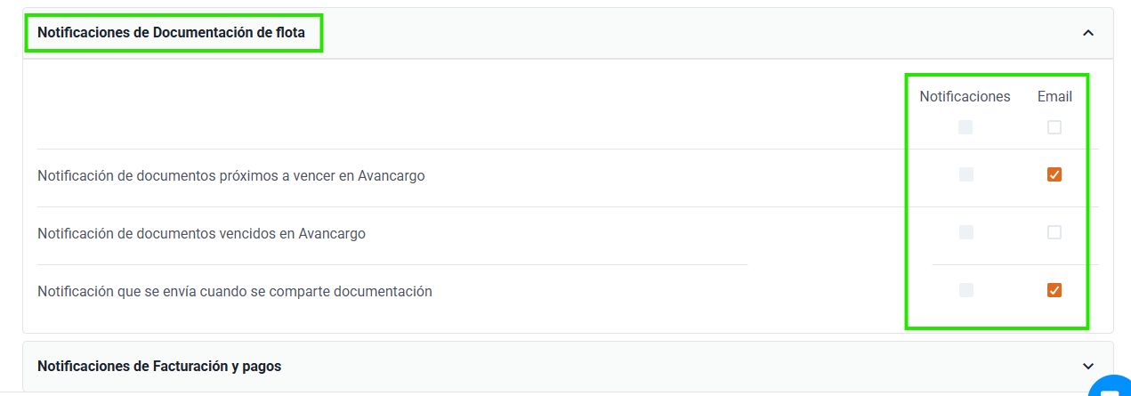The height and width of the screenshot is (396, 1131).
Task: Expand Notificaciones de Facturación y pagos chevron
Action: tap(1087, 366)
